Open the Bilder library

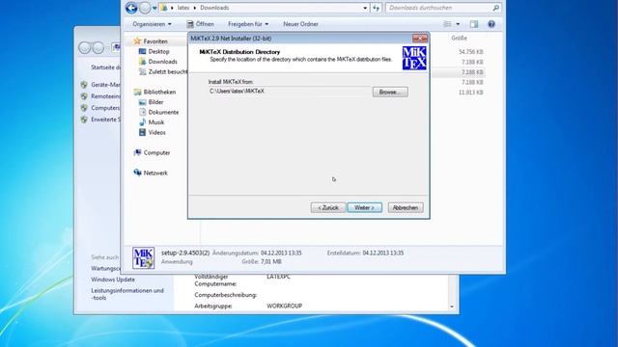pos(155,102)
